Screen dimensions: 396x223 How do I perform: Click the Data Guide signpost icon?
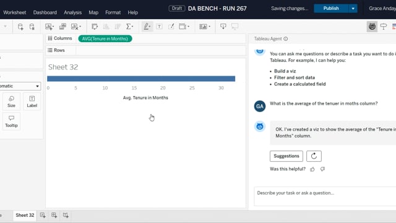tap(384, 27)
